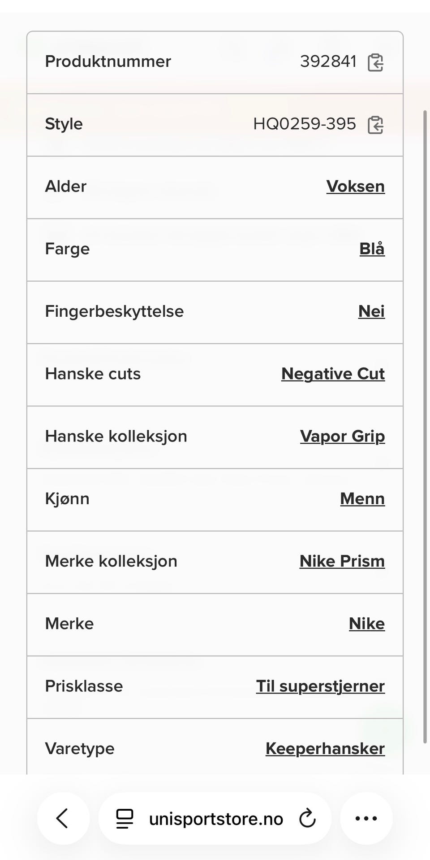Open the Nike brand link
Viewport: 430px width, 860px height.
coord(367,624)
